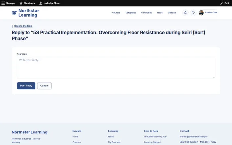This screenshot has height=145, width=232.
Task: Open favorites heart icon
Action: click(x=193, y=13)
